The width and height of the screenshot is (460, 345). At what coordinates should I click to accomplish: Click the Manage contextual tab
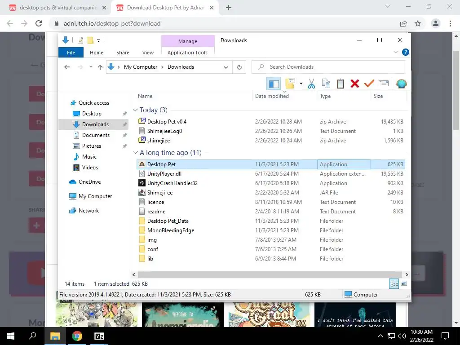188,41
